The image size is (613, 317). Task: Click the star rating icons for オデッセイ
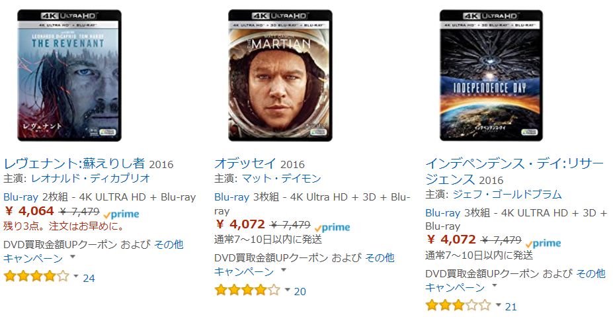tap(247, 290)
